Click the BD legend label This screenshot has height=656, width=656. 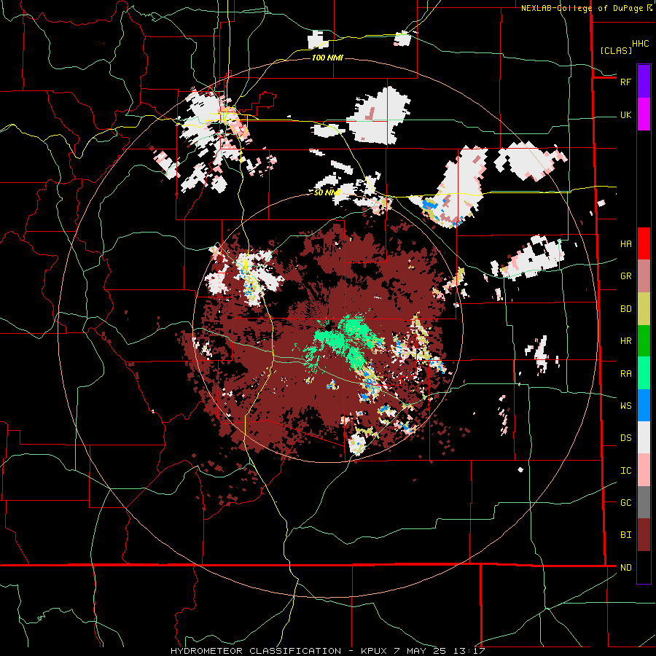tap(625, 309)
